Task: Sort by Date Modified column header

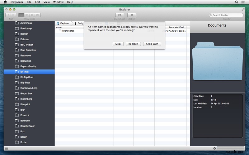Action: pyautogui.click(x=176, y=27)
